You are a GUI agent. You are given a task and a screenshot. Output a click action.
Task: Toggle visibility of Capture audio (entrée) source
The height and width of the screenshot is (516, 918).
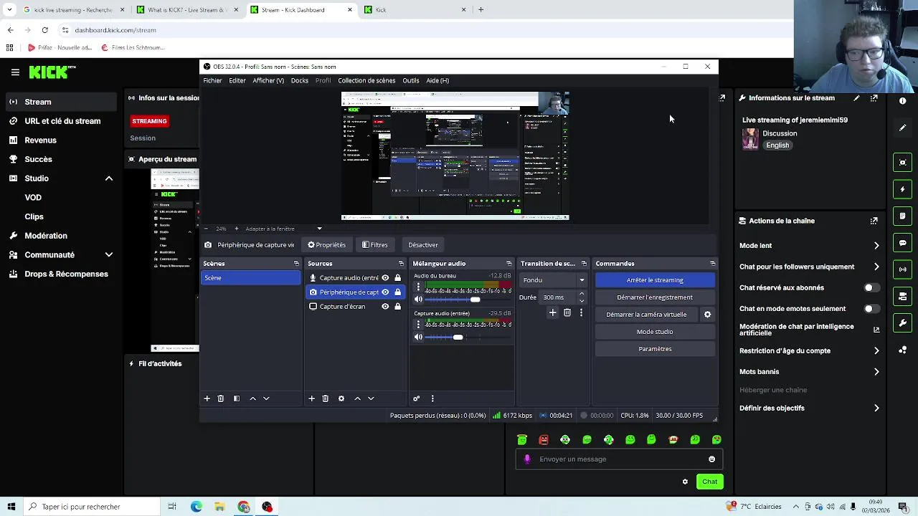pyautogui.click(x=385, y=278)
